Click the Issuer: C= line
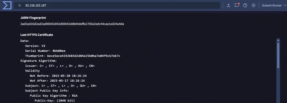287x103 pixels. point(60,66)
